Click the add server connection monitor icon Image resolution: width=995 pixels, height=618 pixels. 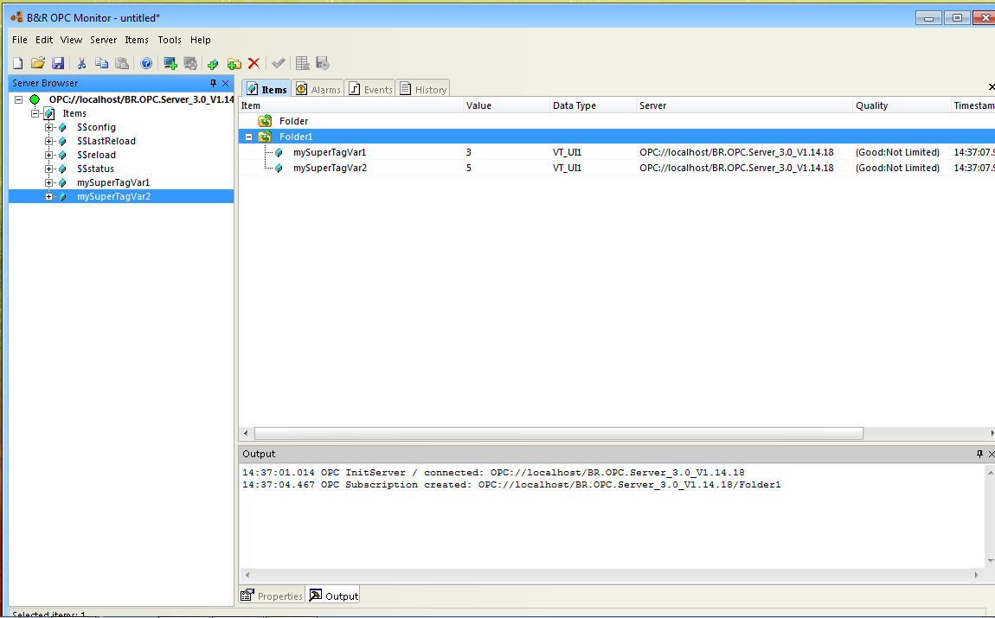(170, 63)
